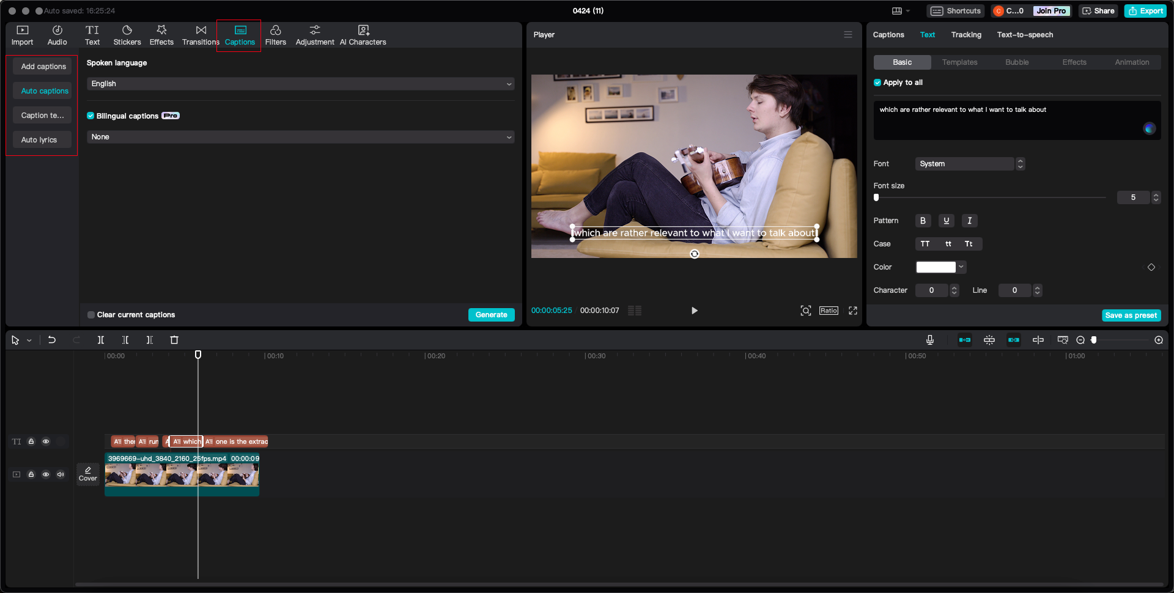Open the Filters panel

(x=275, y=35)
